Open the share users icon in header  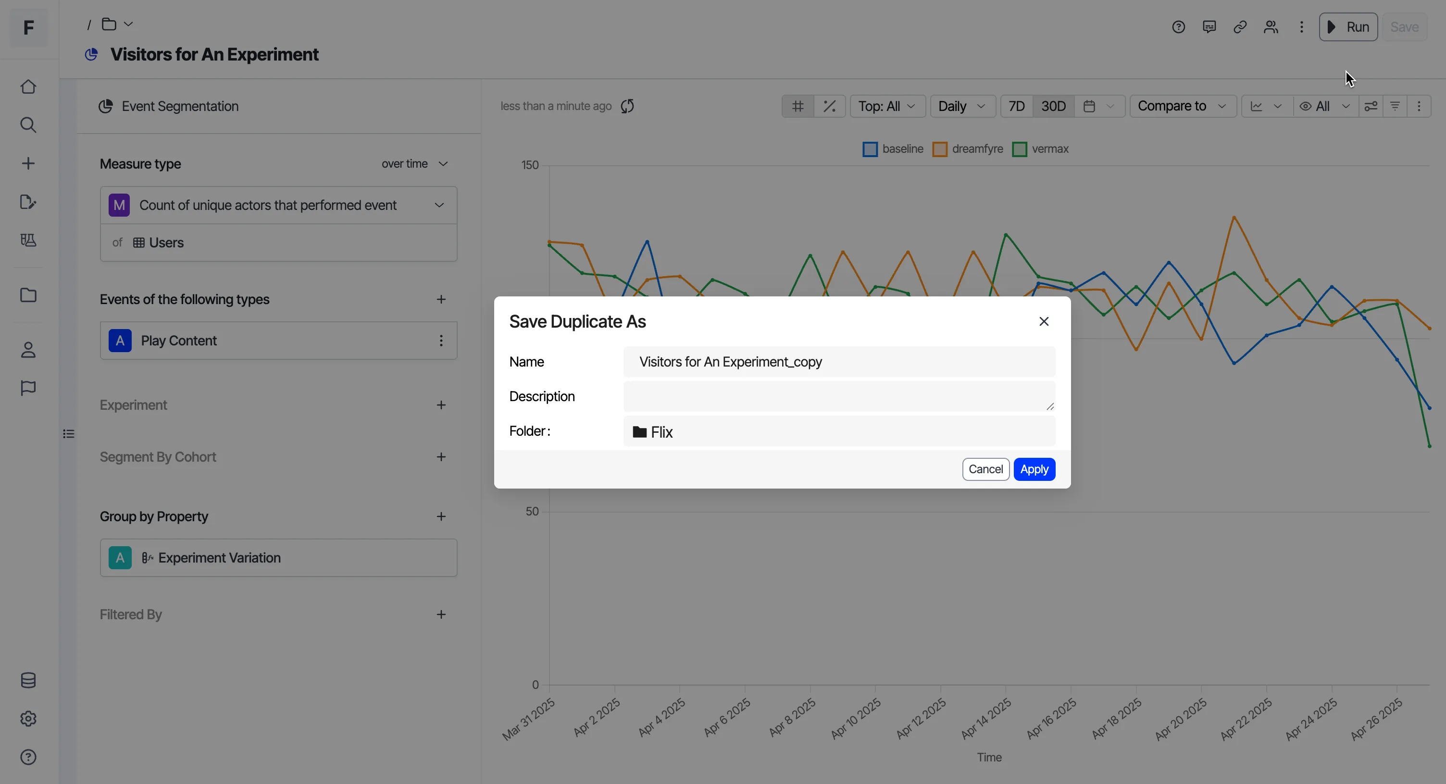tap(1271, 27)
